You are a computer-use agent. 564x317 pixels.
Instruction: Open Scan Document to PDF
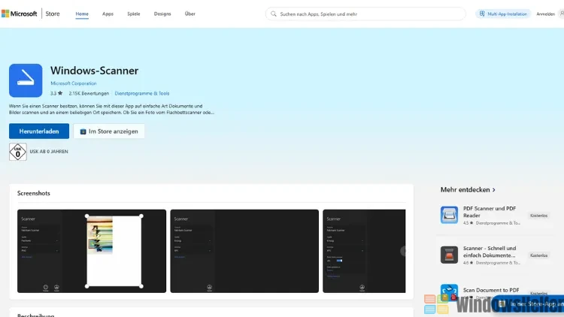(491, 290)
